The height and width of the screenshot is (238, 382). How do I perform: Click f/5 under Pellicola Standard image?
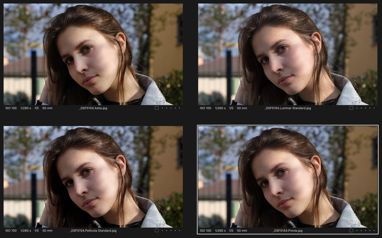tap(37, 231)
